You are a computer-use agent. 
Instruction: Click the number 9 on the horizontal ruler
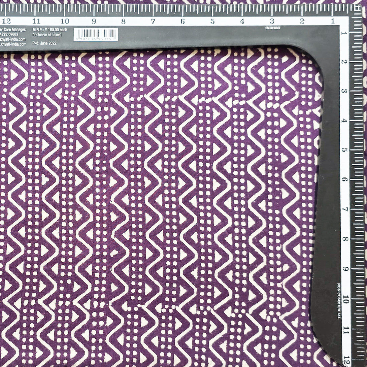click(94, 21)
